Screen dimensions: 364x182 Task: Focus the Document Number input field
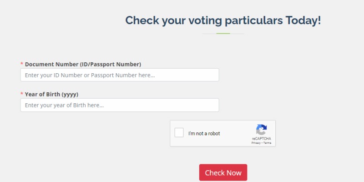120,75
